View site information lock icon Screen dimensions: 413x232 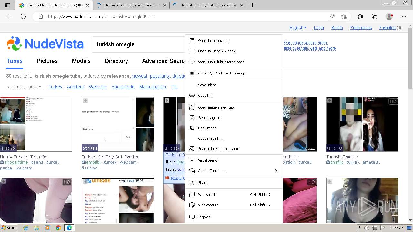tap(41, 16)
